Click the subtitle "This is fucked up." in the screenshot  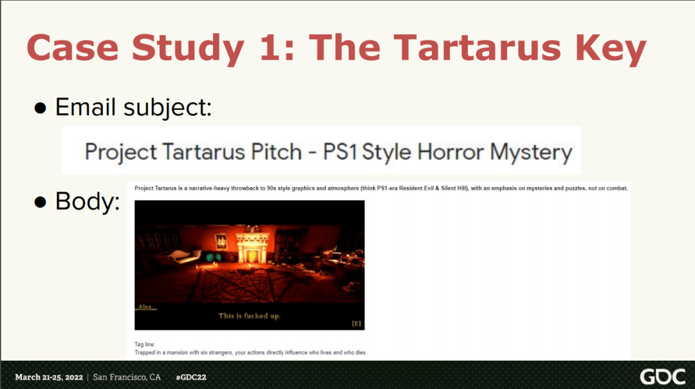coord(250,316)
